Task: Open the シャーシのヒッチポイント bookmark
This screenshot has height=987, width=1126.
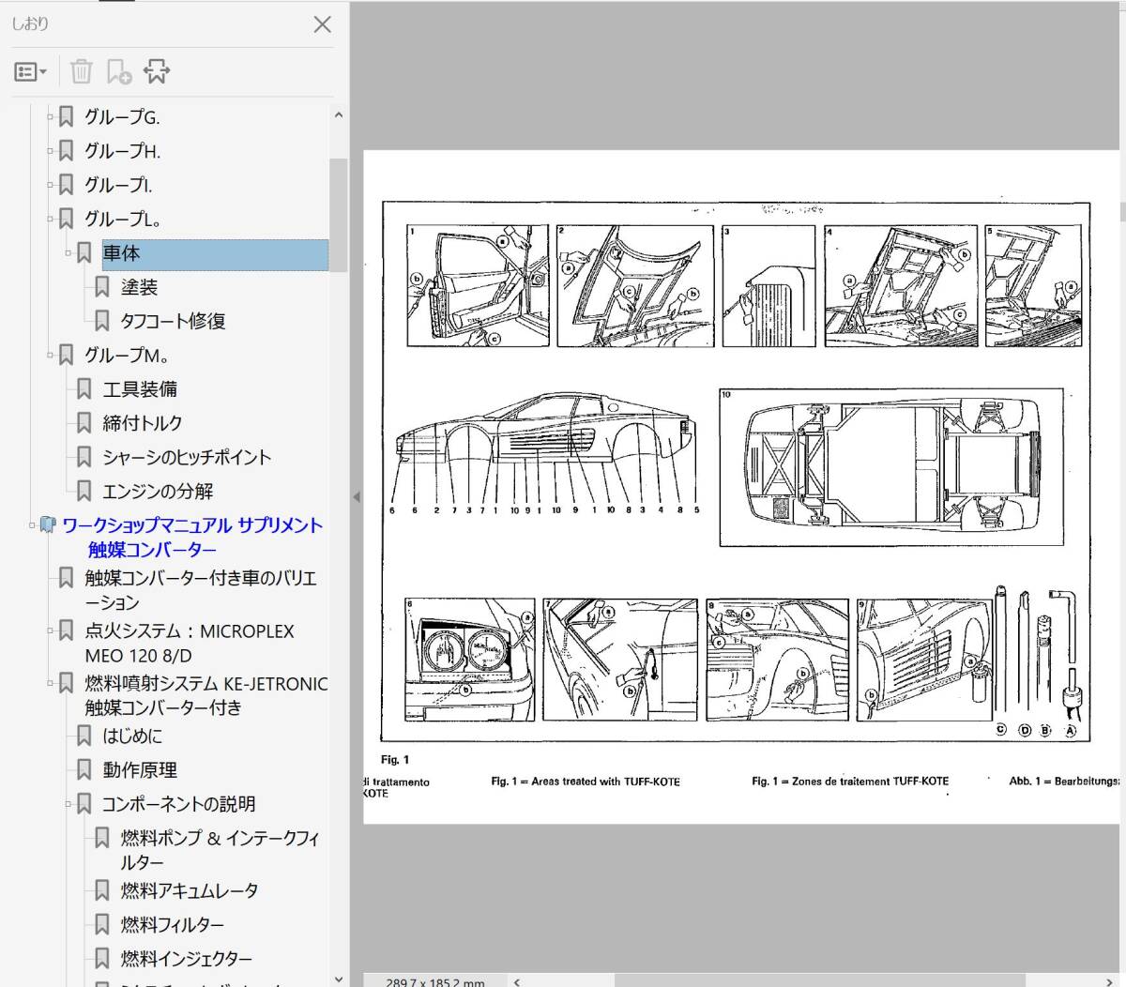Action: [x=187, y=457]
